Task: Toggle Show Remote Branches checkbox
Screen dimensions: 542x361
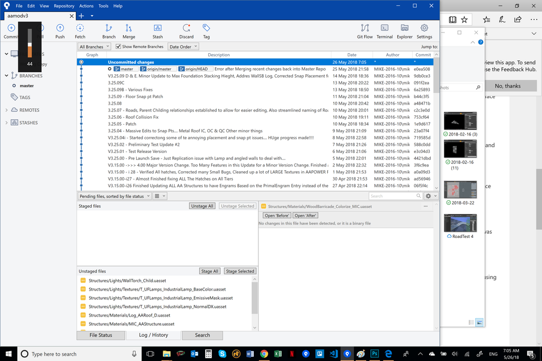Action: click(x=118, y=46)
